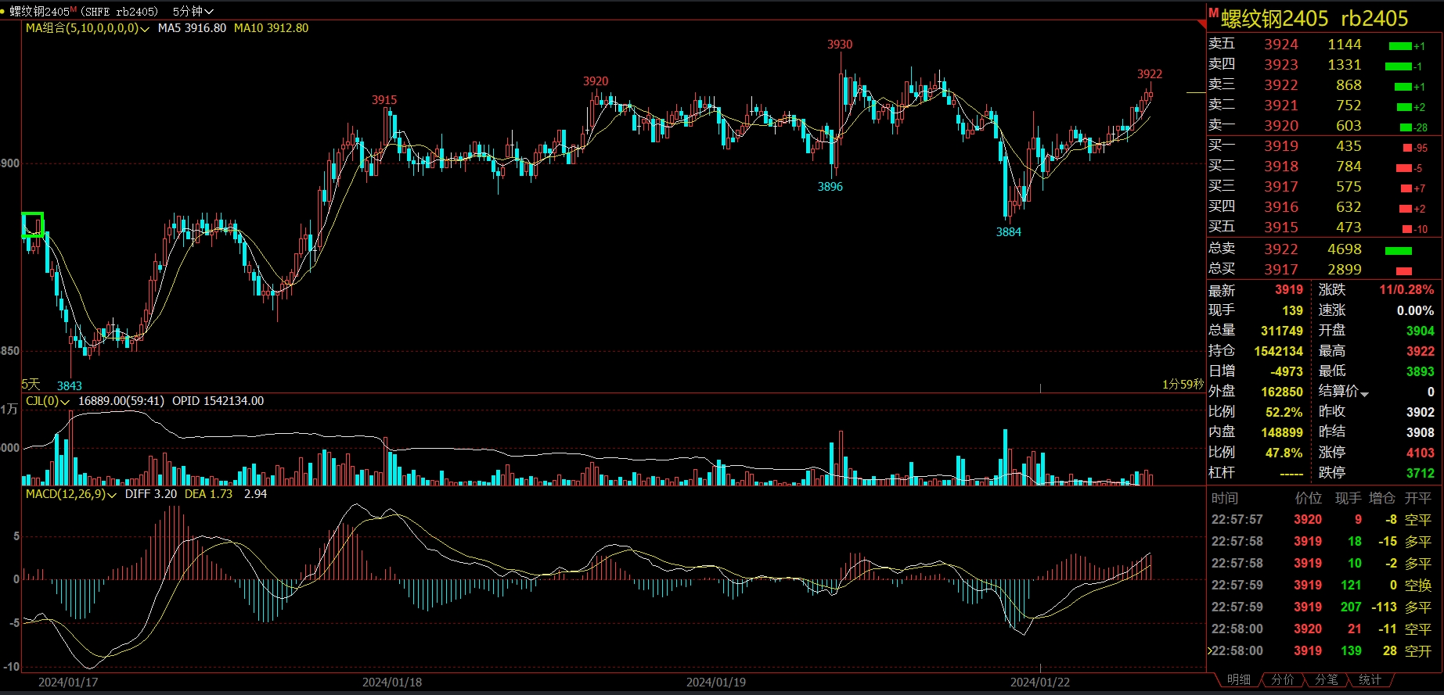Image resolution: width=1444 pixels, height=695 pixels.
Task: Click the 外盘 value 162850
Action: pyautogui.click(x=1282, y=392)
